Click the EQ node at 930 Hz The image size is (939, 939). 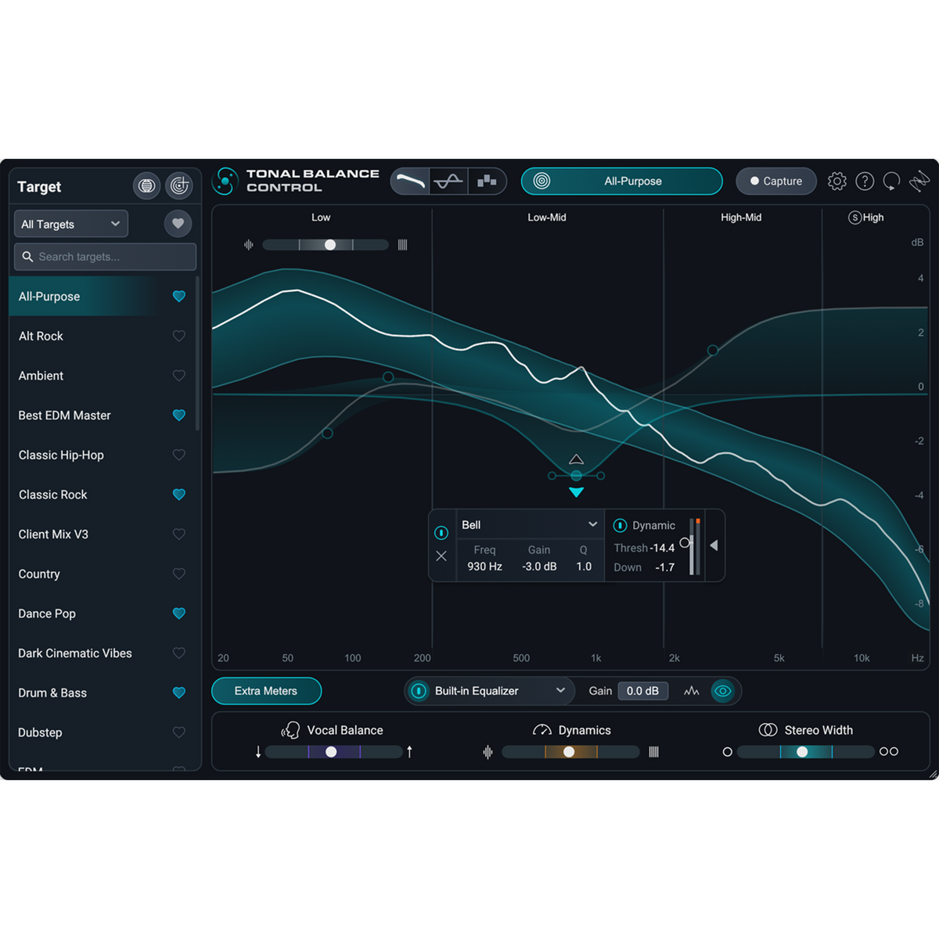pos(577,476)
